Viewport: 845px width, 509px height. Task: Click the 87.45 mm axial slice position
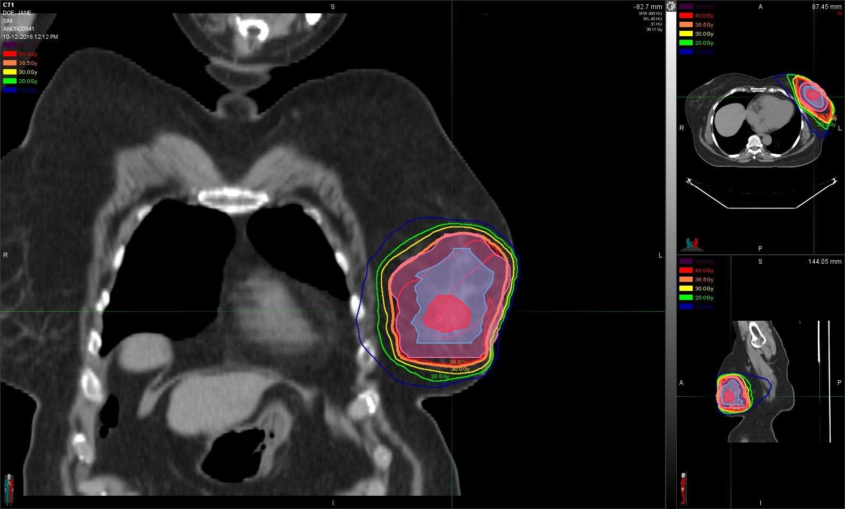click(826, 7)
